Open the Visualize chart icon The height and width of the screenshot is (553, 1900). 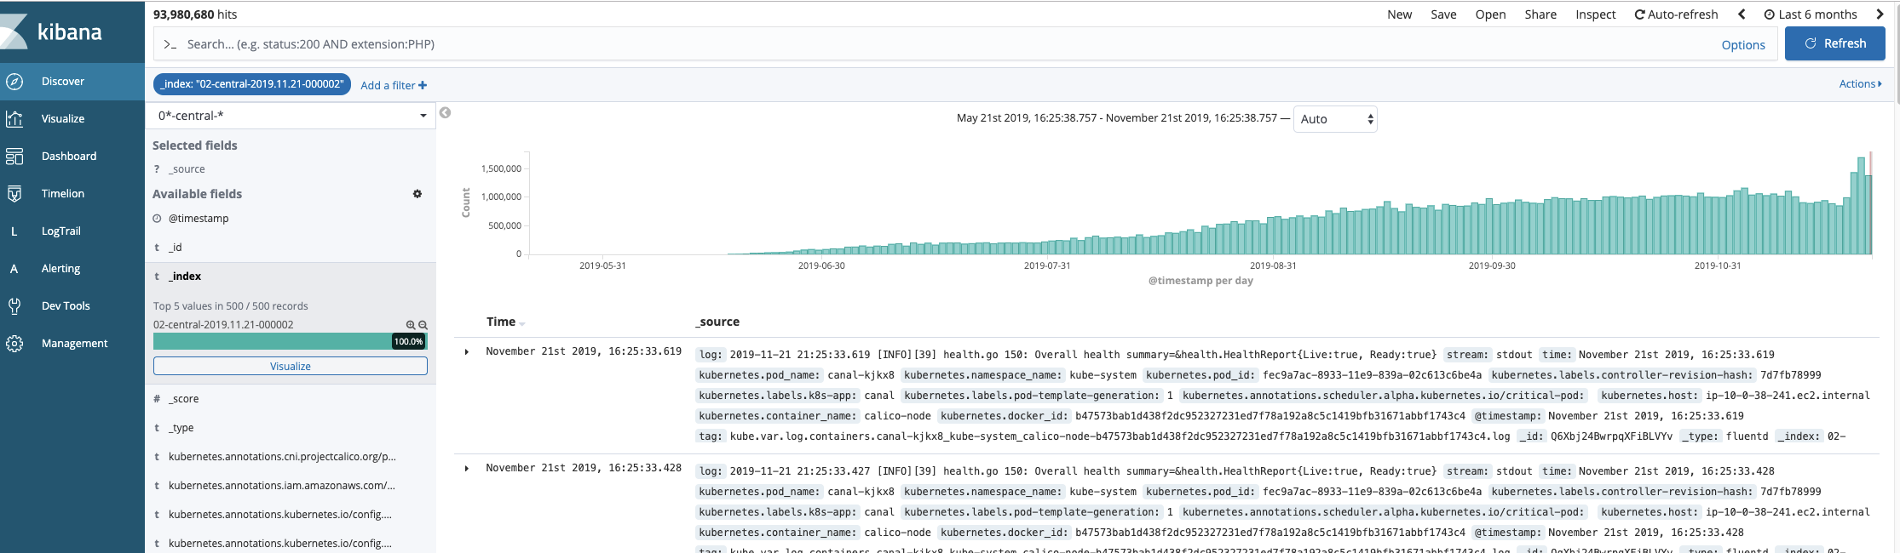(14, 119)
